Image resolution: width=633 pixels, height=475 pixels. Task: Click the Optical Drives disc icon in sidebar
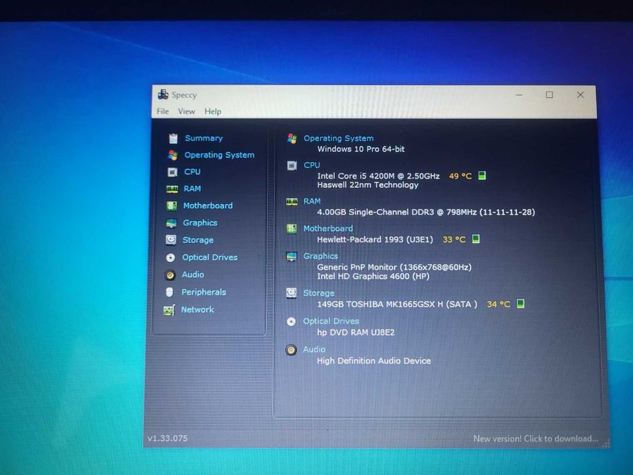tap(170, 258)
